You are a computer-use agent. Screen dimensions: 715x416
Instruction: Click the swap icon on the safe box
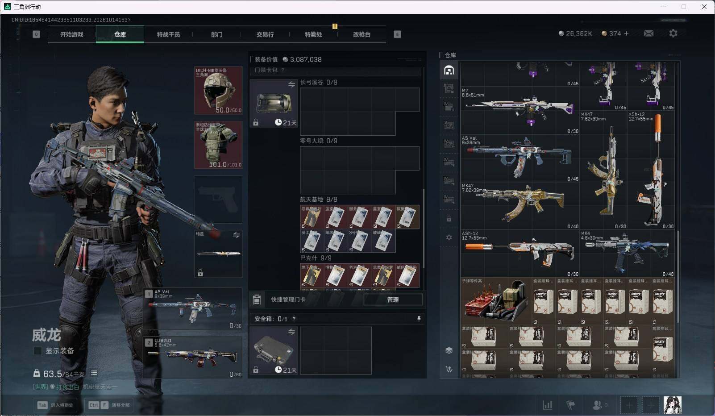coord(291,332)
